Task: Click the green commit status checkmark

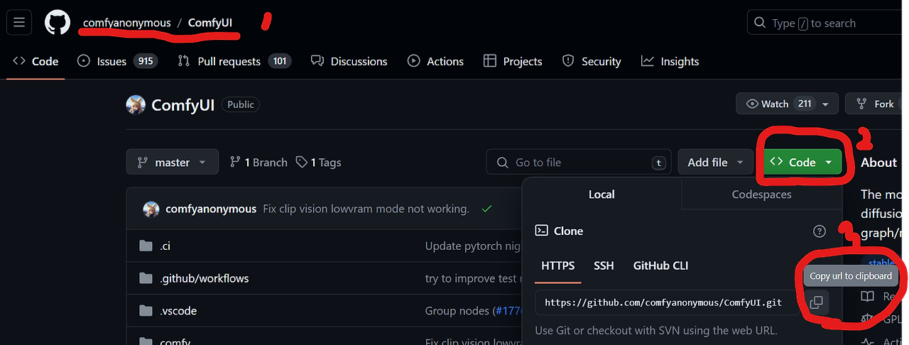Action: 486,209
